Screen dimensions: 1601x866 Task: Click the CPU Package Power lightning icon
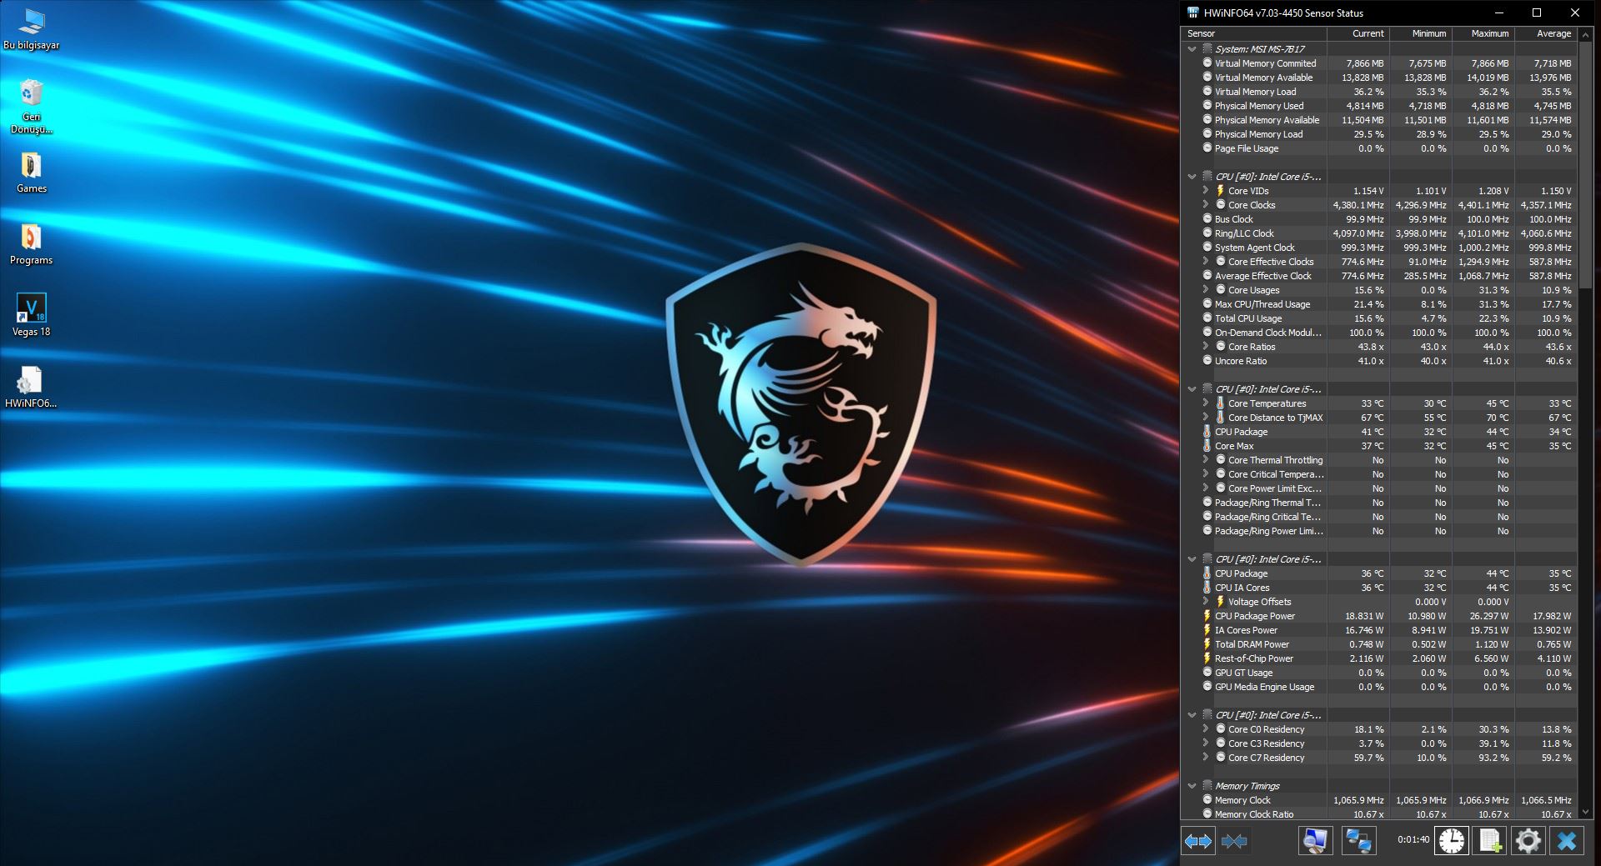click(x=1207, y=616)
